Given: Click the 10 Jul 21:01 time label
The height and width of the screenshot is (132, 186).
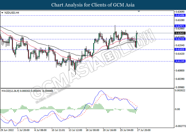Looking at the screenshot, I should point(58,130).
